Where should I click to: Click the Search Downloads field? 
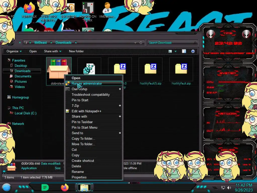coord(172,43)
